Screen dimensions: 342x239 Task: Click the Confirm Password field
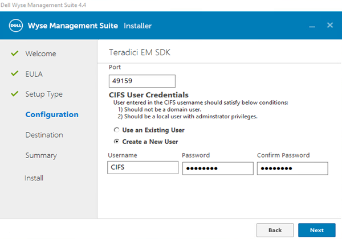[292, 168]
